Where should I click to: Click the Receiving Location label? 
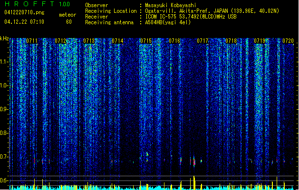111,11
